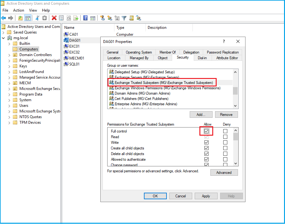Screen dimensions: 285x224
Task: Select the EXC01 computer object
Action: (74, 46)
